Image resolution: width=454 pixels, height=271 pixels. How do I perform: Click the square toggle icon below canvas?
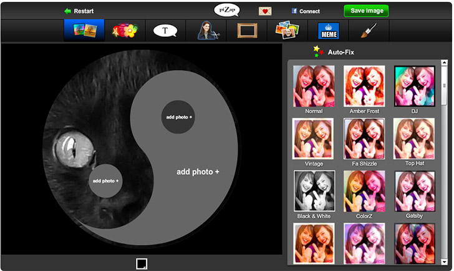(x=142, y=264)
